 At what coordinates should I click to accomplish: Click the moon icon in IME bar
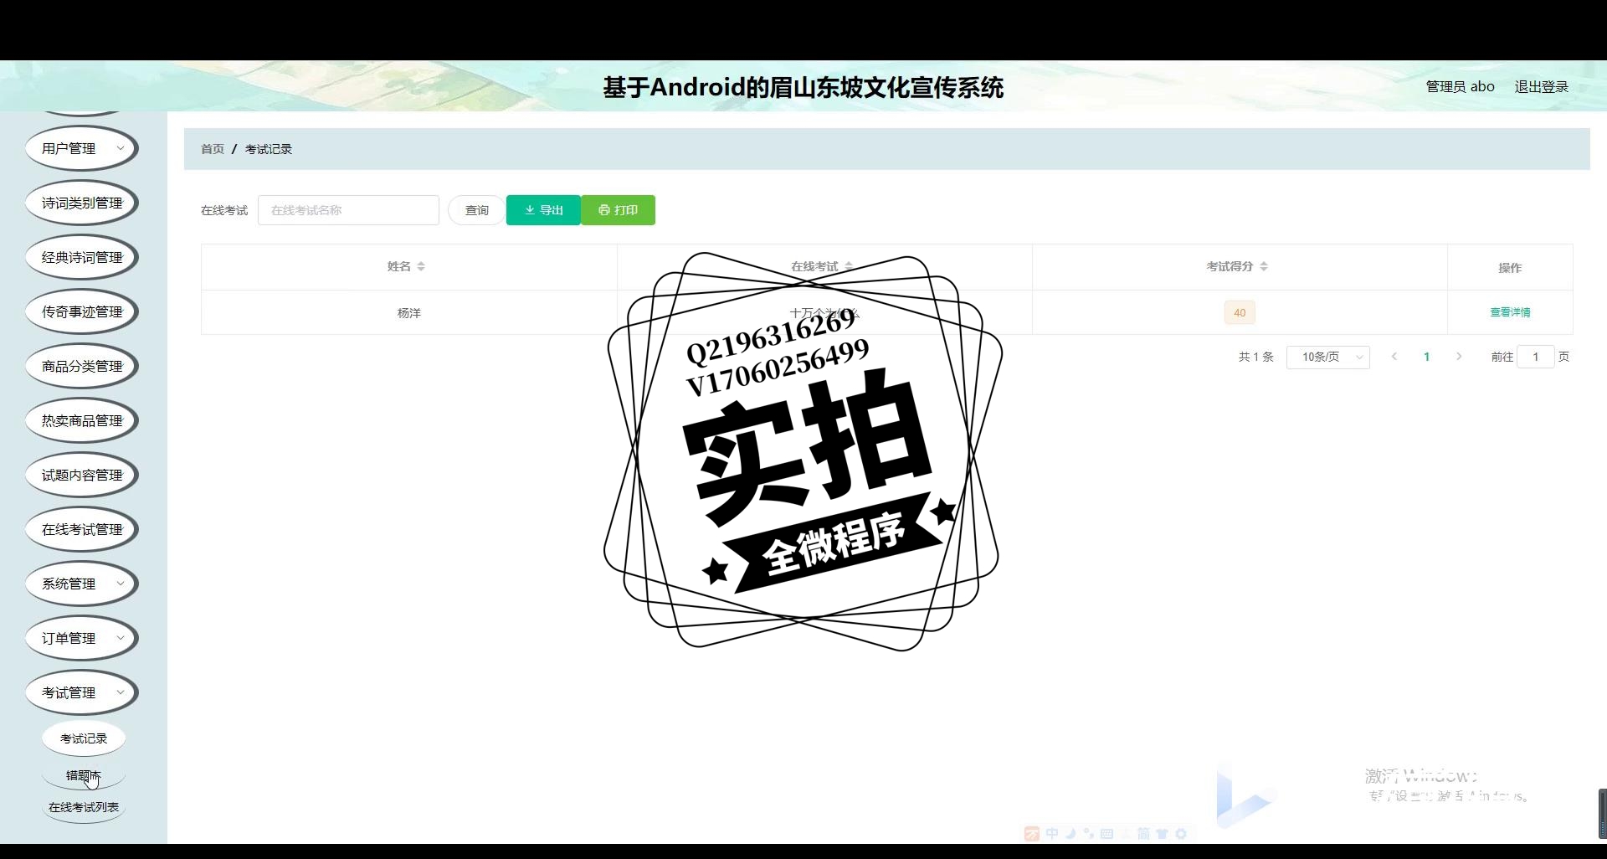(1070, 834)
